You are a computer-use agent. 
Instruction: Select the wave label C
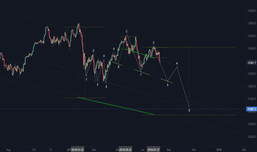point(127,31)
